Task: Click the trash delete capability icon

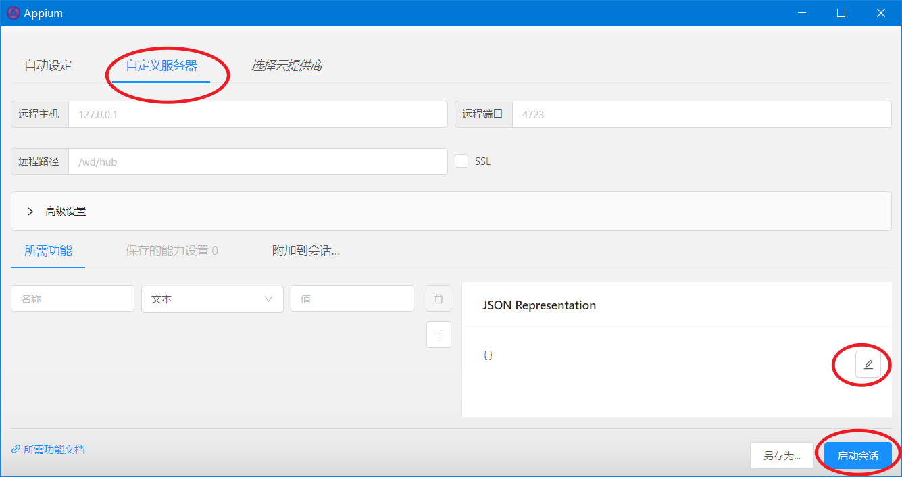Action: tap(439, 299)
